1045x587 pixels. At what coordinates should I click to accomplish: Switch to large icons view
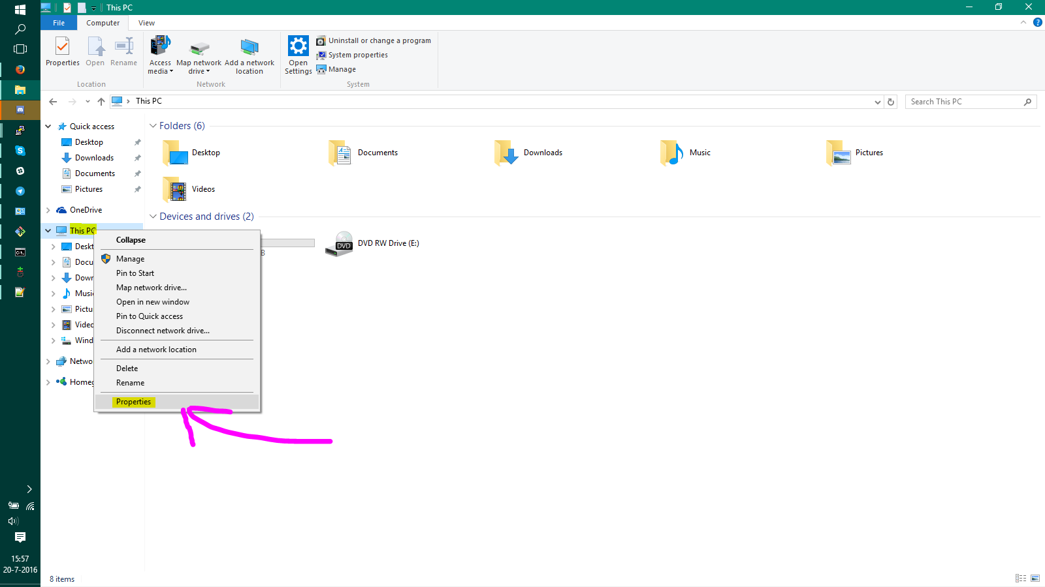1035,579
